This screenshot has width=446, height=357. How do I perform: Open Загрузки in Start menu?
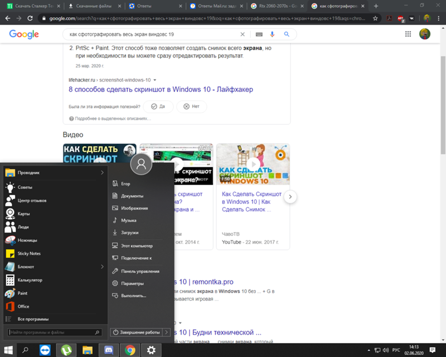coord(130,233)
